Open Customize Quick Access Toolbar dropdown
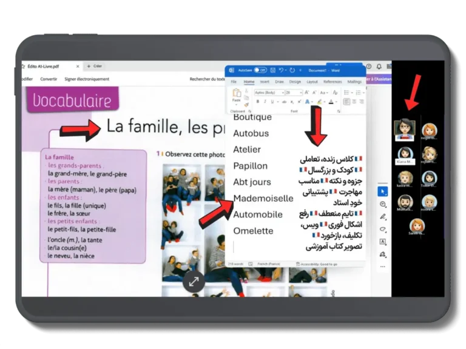466x349 pixels. coord(300,70)
